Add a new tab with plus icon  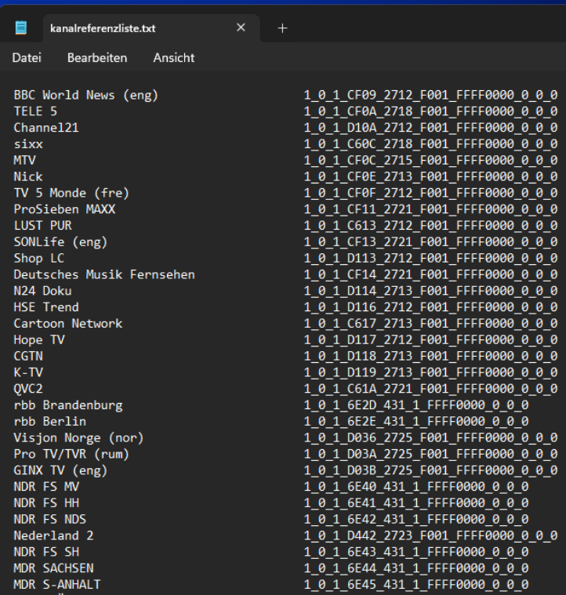coord(282,28)
